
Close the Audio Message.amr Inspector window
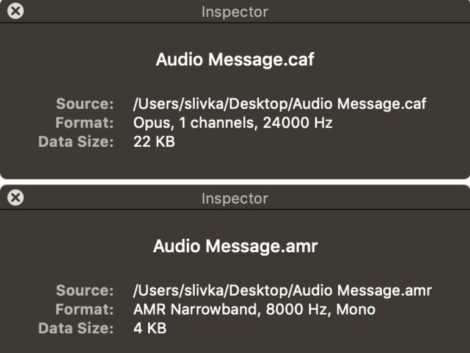click(16, 197)
